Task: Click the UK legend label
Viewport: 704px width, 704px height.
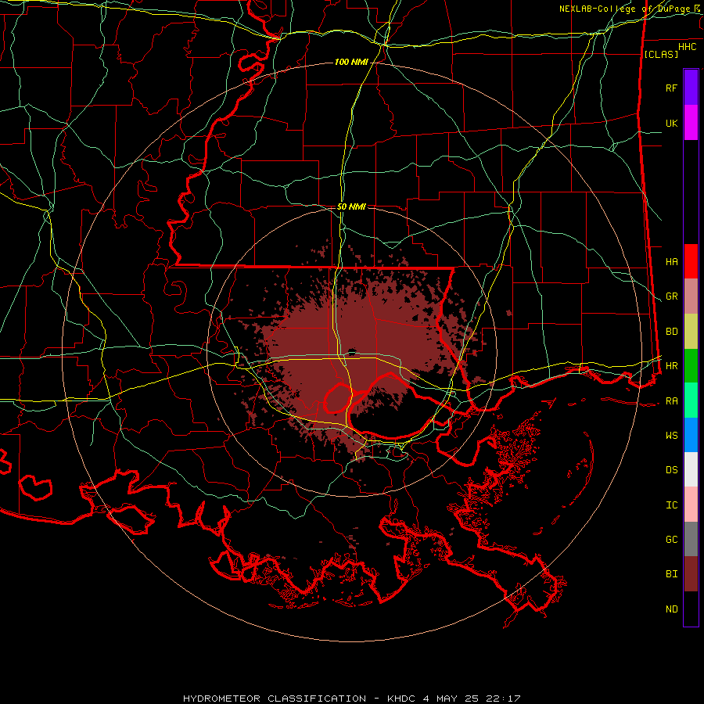Action: (671, 123)
